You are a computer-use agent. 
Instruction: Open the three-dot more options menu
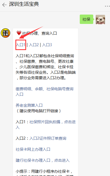107,6
